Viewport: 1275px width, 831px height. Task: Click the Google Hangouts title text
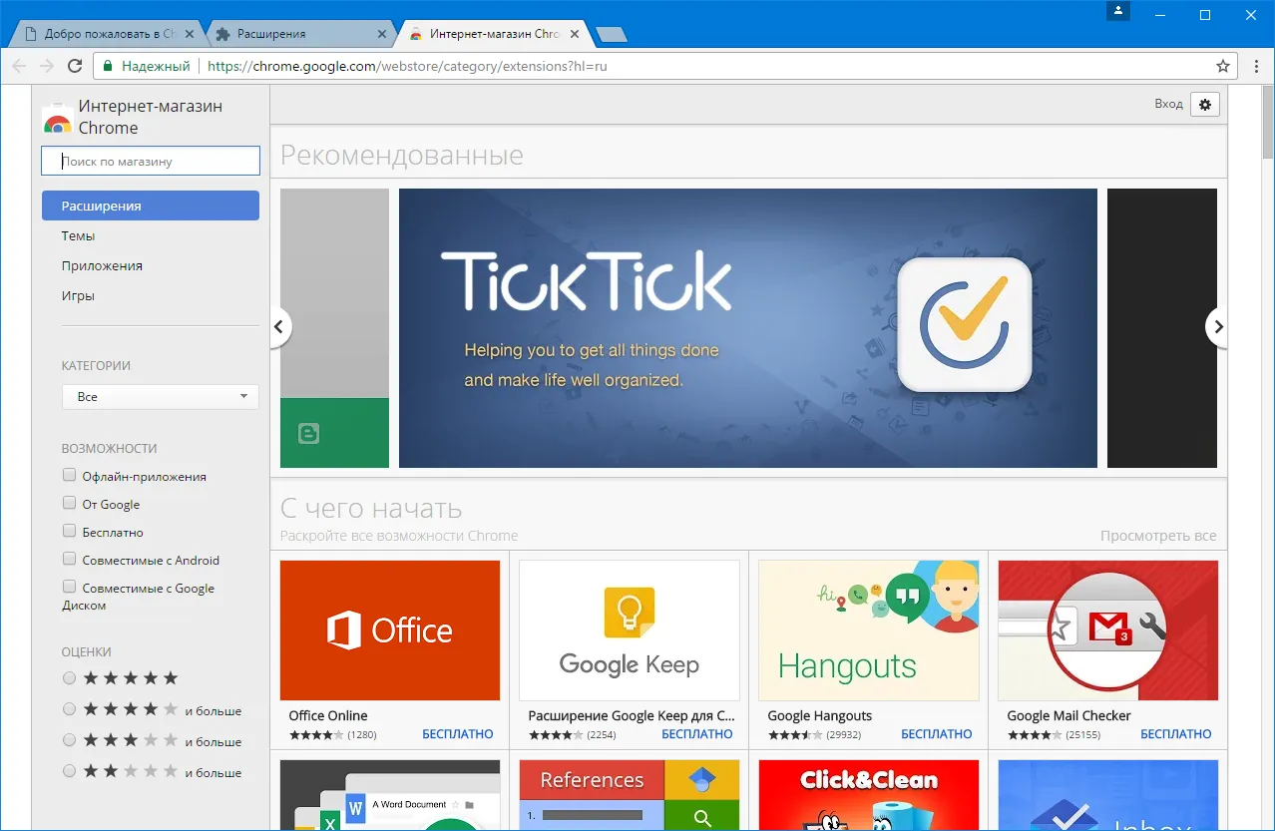point(819,715)
